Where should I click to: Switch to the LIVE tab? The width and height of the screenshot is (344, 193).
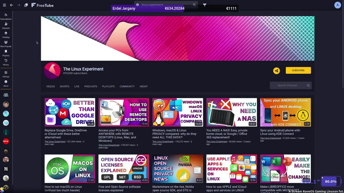77,86
